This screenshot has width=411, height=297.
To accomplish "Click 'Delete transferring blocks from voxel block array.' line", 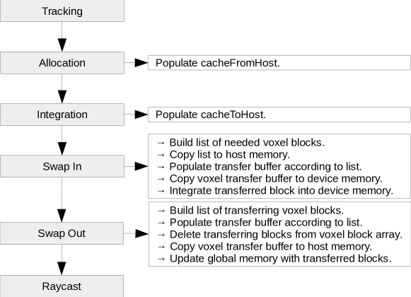I will pyautogui.click(x=279, y=234).
